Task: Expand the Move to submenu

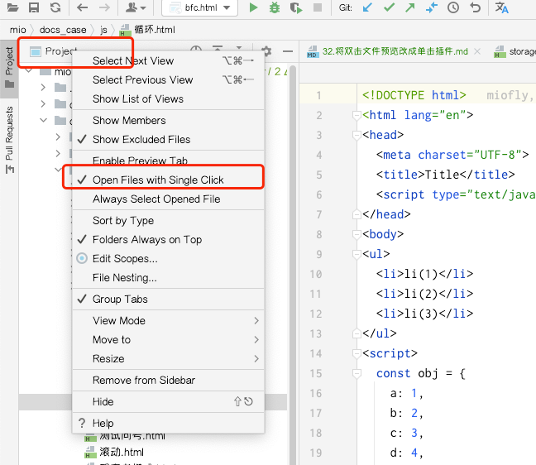Action: 168,340
